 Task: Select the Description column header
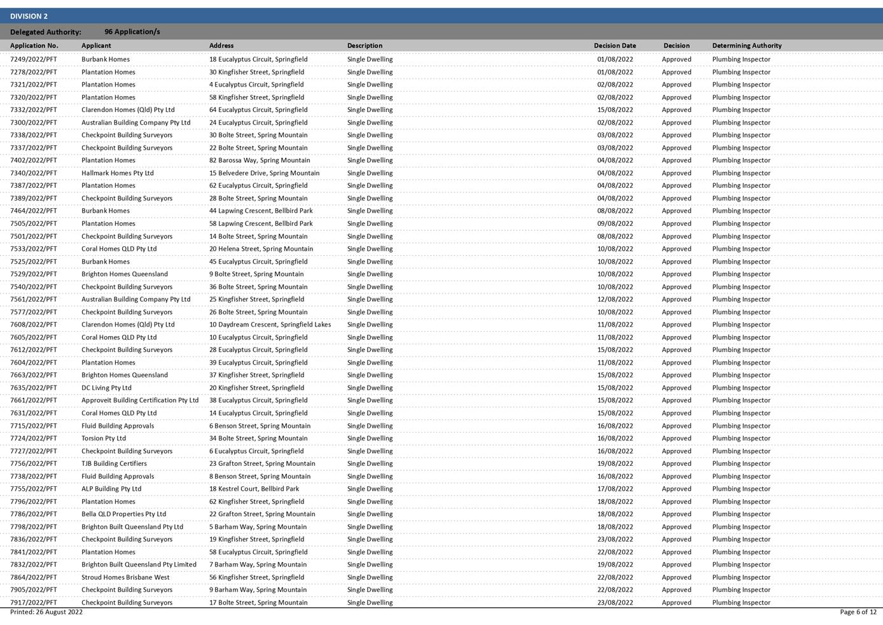pyautogui.click(x=365, y=46)
